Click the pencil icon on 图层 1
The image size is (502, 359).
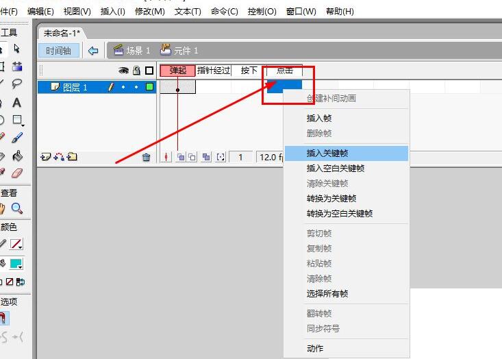click(x=111, y=87)
